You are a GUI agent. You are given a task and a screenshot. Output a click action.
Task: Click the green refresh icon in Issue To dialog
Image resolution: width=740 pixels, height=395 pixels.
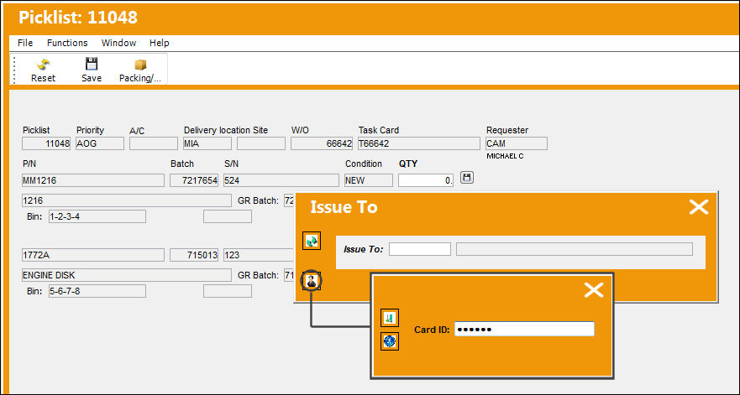[312, 241]
